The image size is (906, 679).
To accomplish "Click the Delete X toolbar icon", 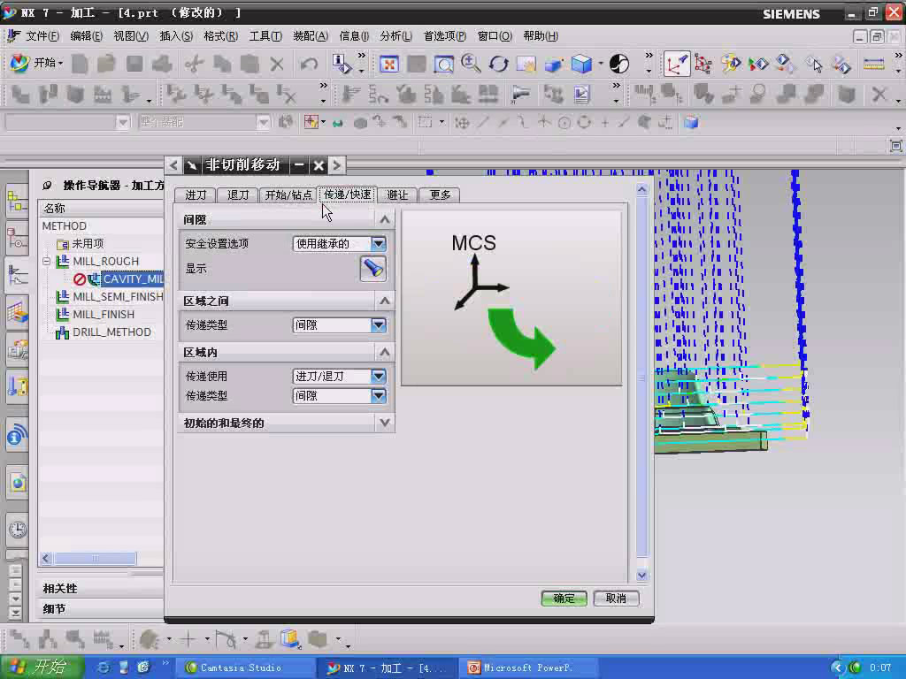I will point(277,64).
